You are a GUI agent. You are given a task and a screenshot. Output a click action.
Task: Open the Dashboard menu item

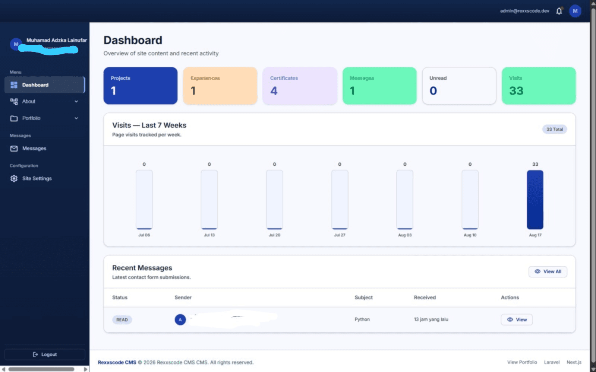point(45,85)
